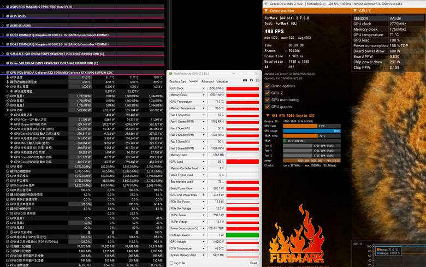Open the Board Power Draw dropdown
The image size is (426, 267).
204,188
